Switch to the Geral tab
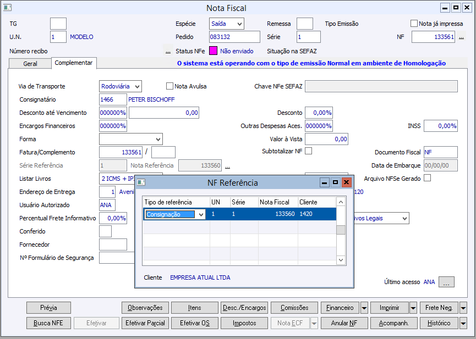Image resolution: width=476 pixels, height=339 pixels. click(30, 64)
